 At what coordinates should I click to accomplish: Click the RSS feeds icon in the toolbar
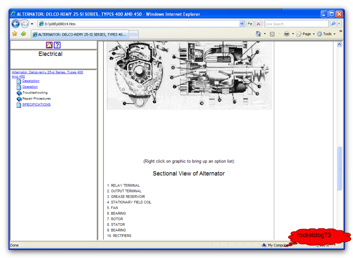tap(272, 34)
